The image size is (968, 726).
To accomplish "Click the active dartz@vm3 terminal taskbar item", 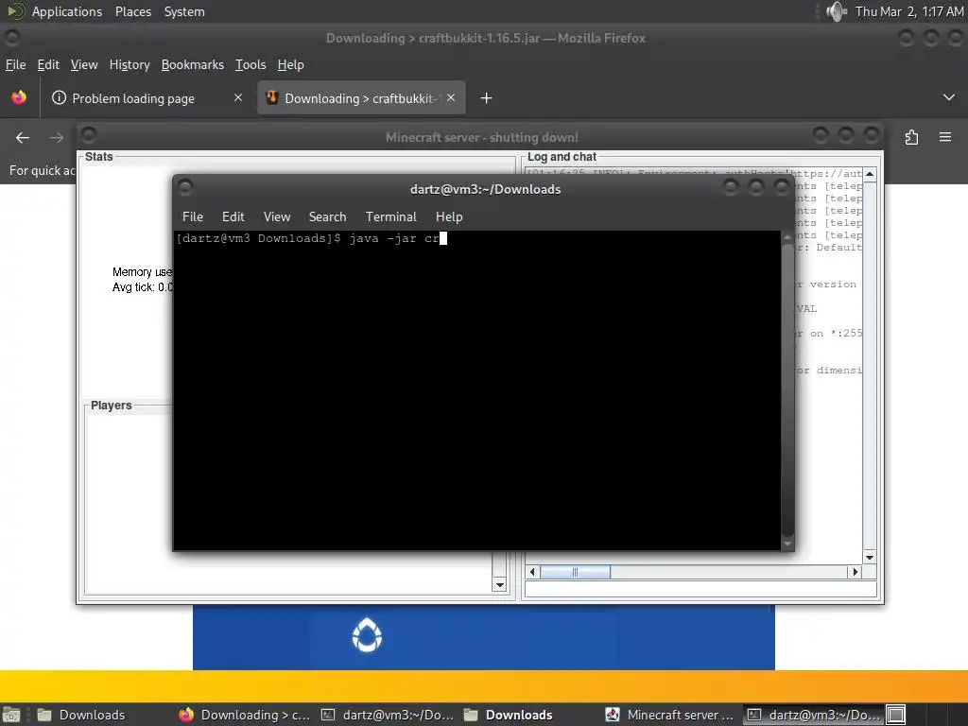I will coord(814,715).
